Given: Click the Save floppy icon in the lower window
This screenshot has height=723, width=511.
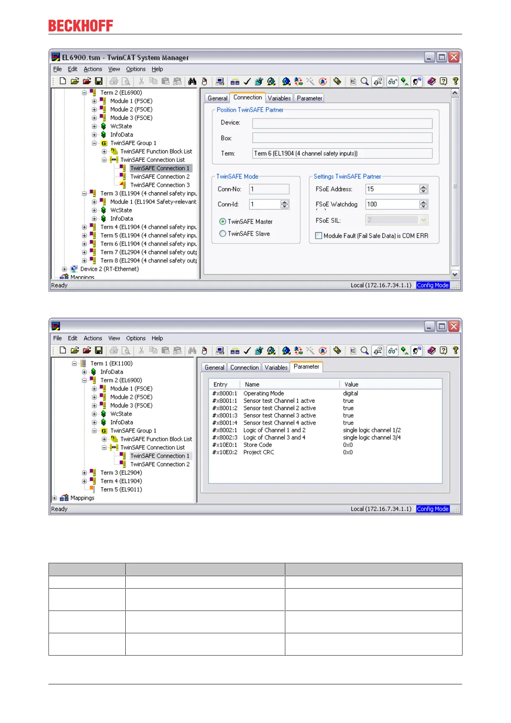Looking at the screenshot, I should 99,350.
